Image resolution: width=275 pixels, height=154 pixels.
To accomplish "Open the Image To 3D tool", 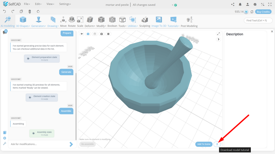I will 159,22.
